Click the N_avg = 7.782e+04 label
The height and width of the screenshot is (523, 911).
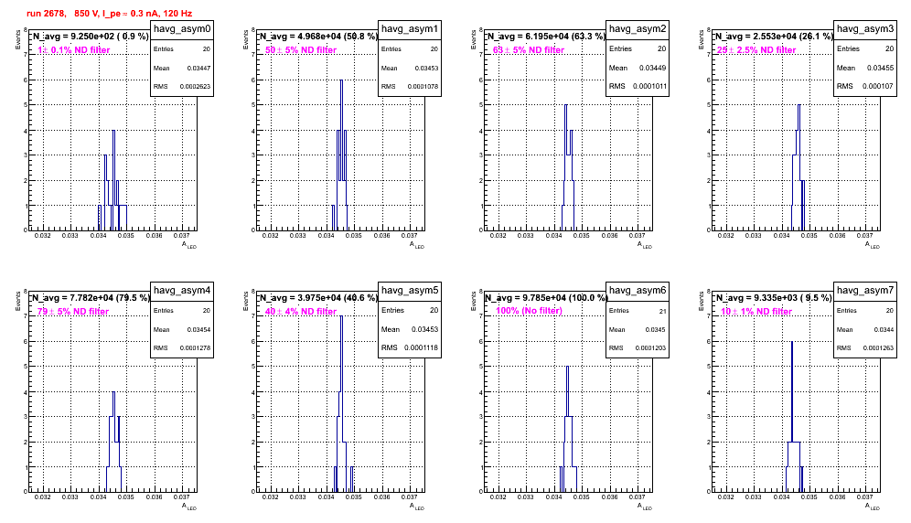pyautogui.click(x=90, y=297)
